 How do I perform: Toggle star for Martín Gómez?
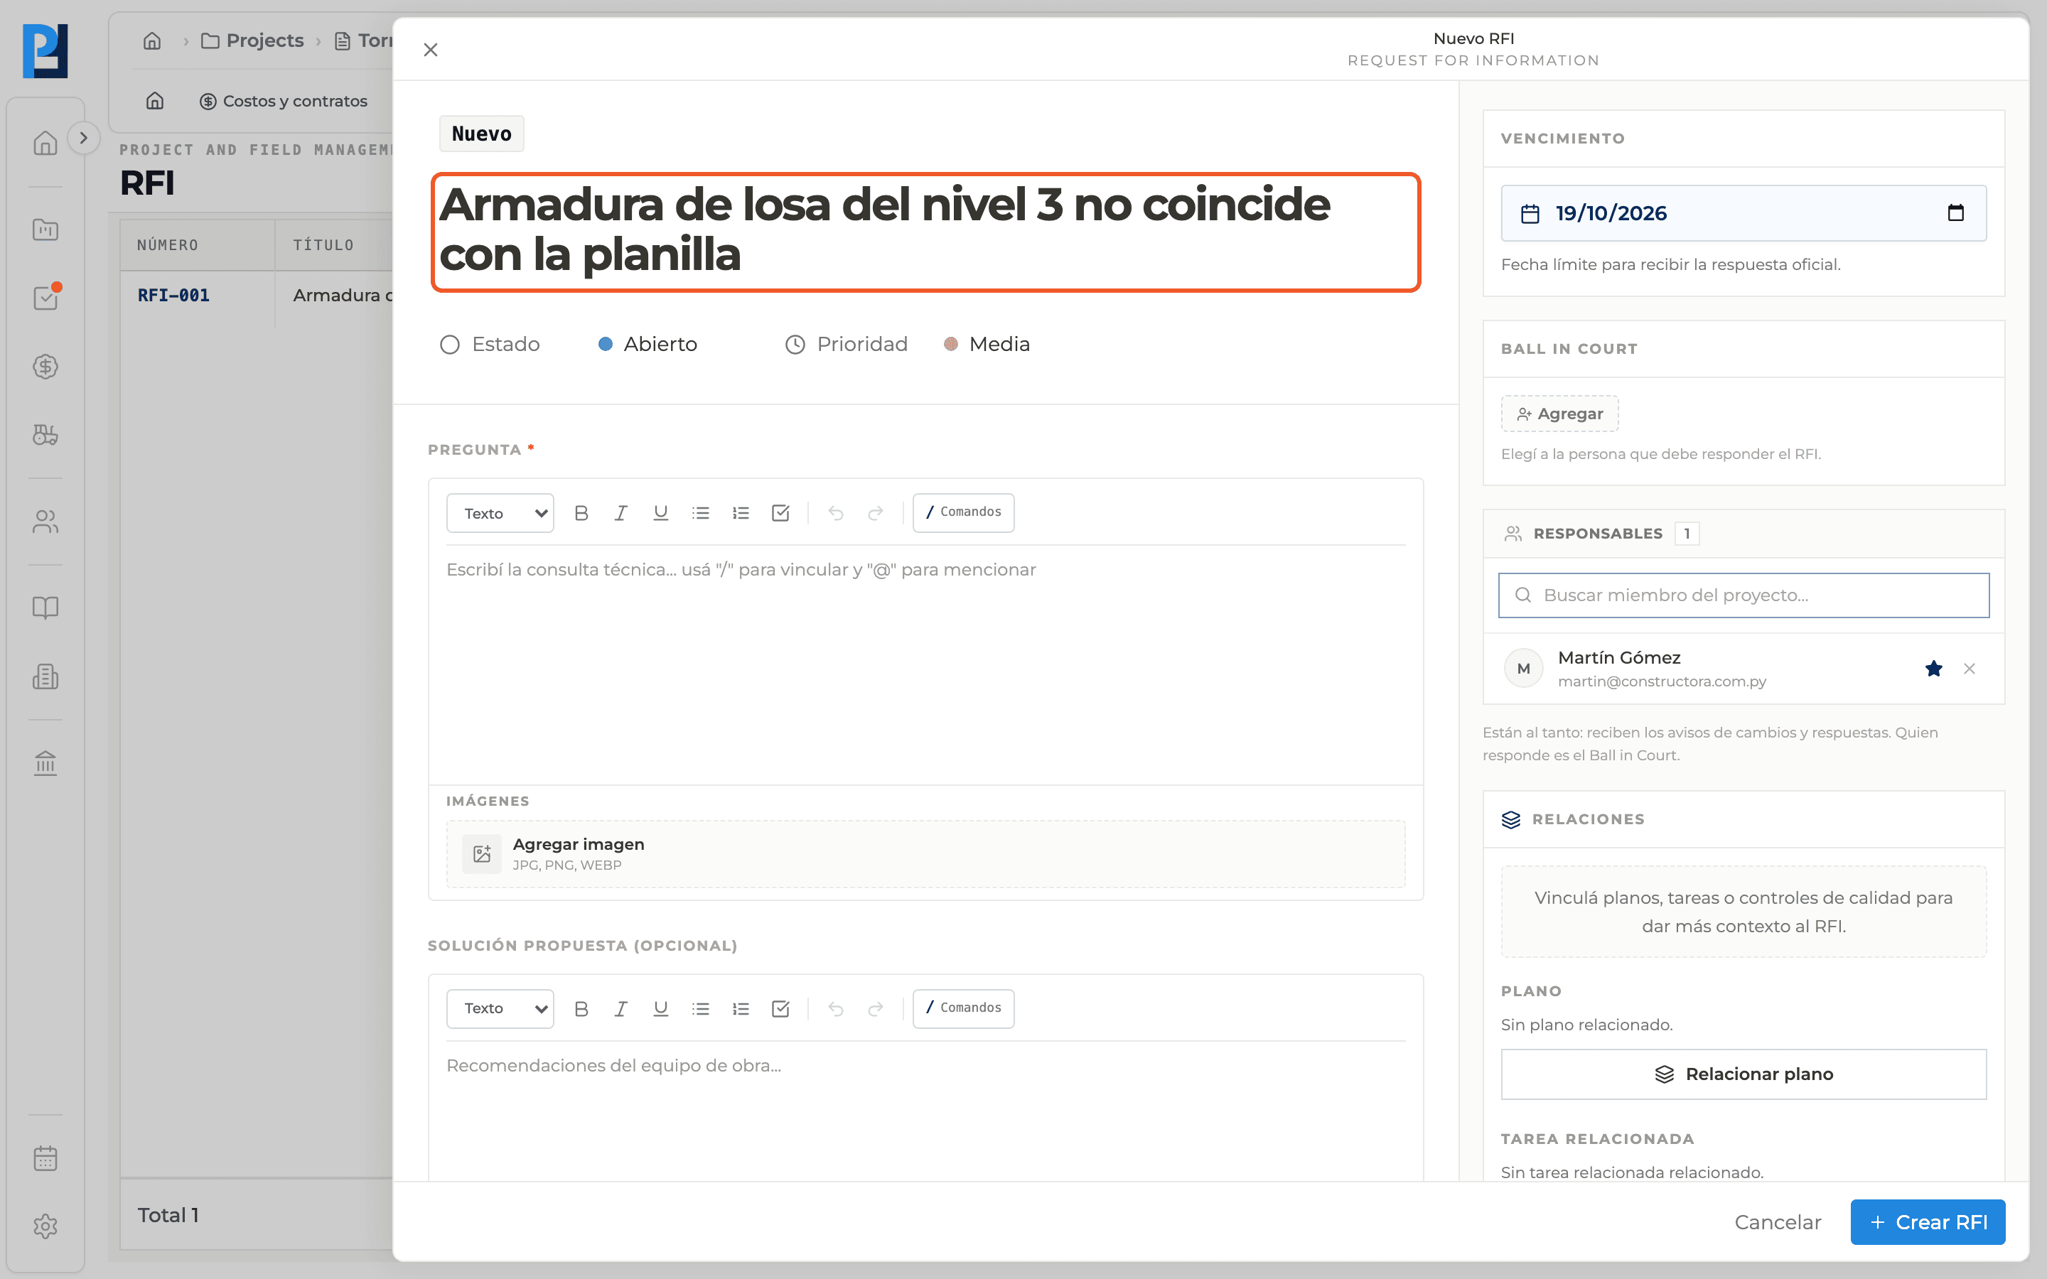(x=1934, y=668)
